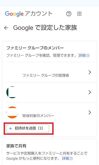Screen dimensions: 99x165
Task: Open 詳細 link under 家族で共有
Action: click(x=65, y=158)
